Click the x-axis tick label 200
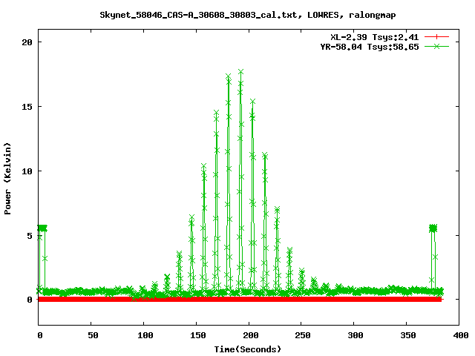Image resolution: width=475 pixels, height=356 pixels. click(251, 335)
